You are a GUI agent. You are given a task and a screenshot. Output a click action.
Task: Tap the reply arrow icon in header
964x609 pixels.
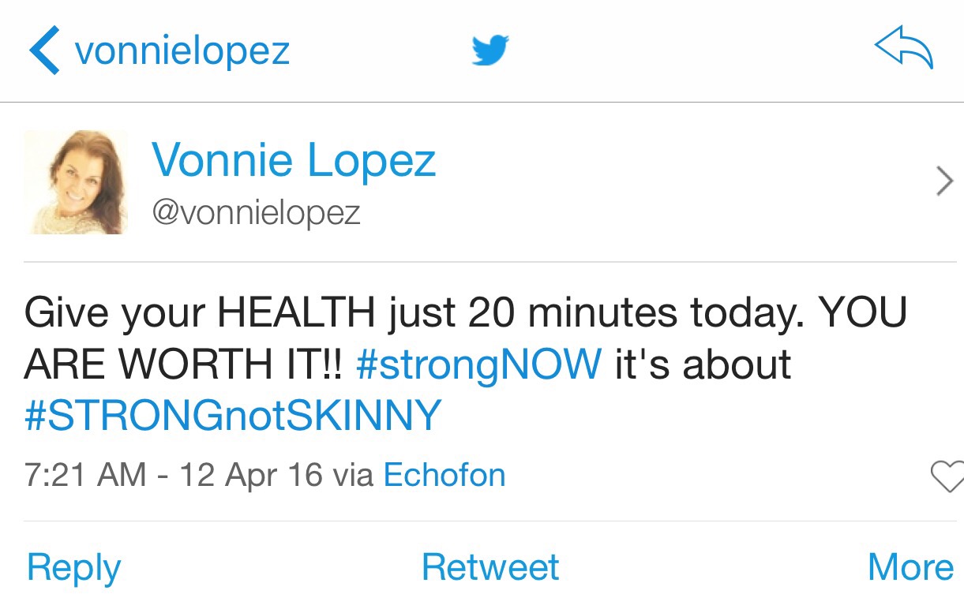click(x=903, y=50)
